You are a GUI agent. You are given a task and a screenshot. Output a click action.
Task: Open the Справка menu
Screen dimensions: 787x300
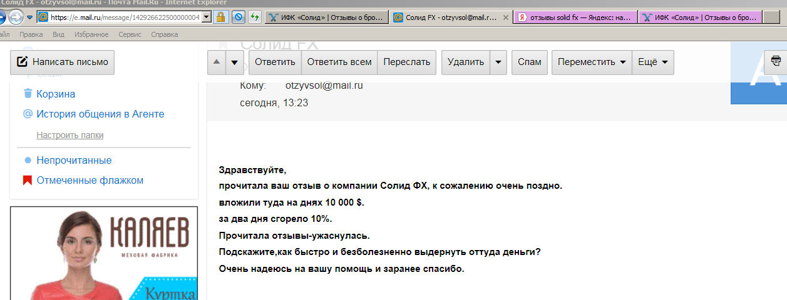[x=165, y=34]
